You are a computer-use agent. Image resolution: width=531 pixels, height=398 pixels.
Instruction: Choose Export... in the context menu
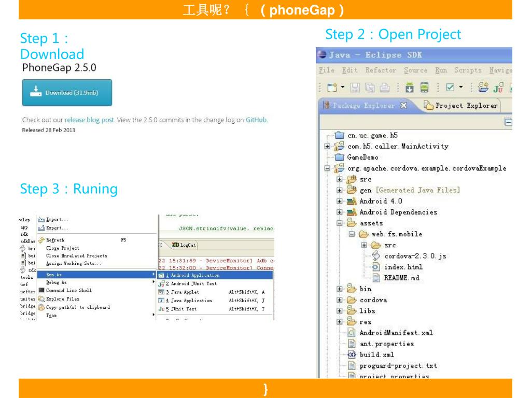(x=57, y=228)
